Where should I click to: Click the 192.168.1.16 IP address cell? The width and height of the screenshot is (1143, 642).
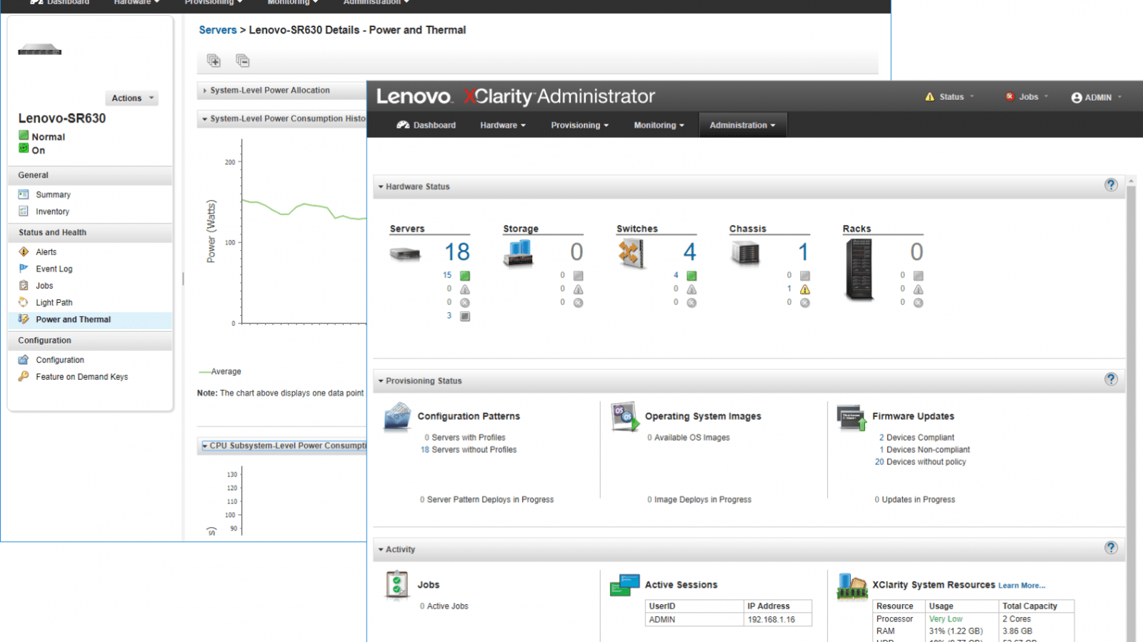pos(777,620)
